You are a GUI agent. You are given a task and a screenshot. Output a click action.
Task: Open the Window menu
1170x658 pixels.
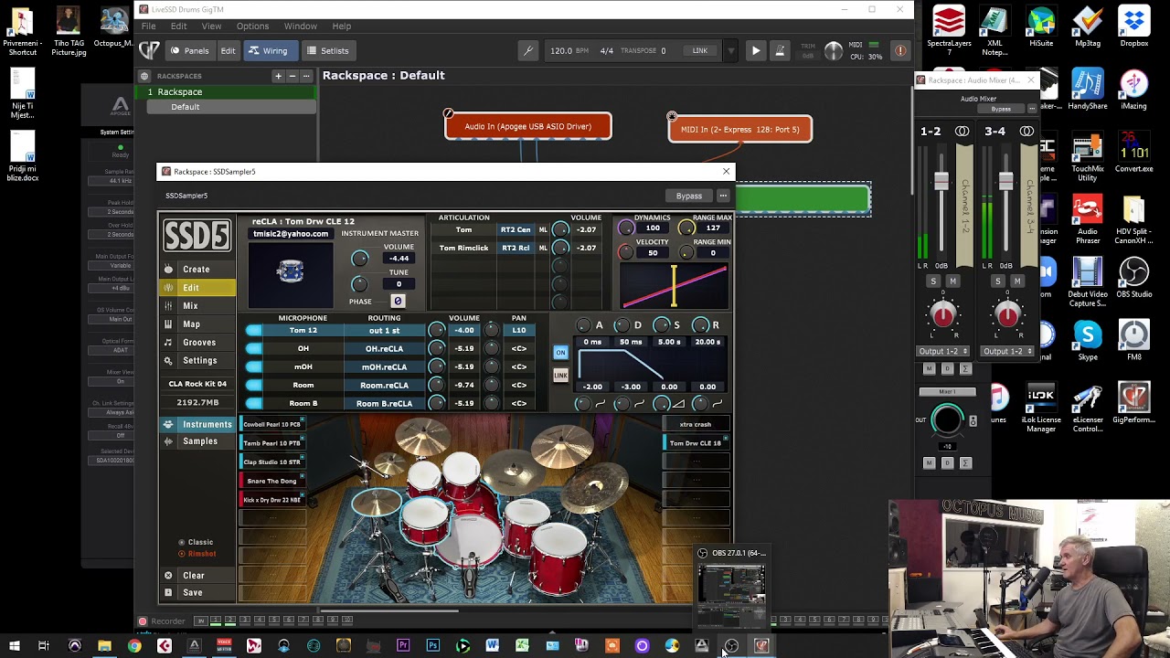[x=300, y=27]
